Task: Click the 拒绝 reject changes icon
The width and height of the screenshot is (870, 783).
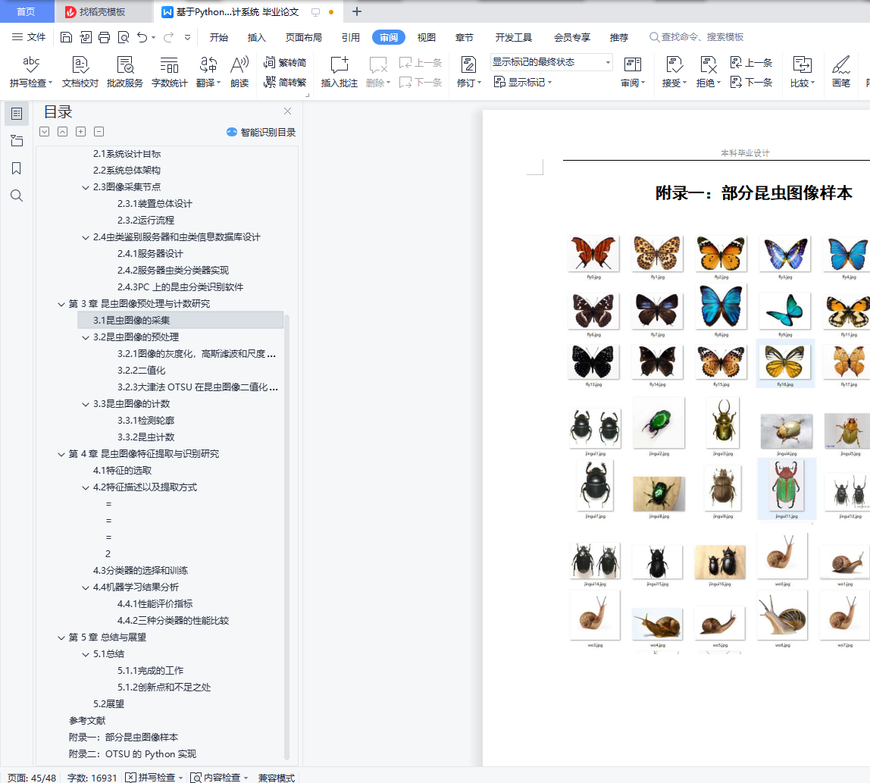Action: pos(708,64)
